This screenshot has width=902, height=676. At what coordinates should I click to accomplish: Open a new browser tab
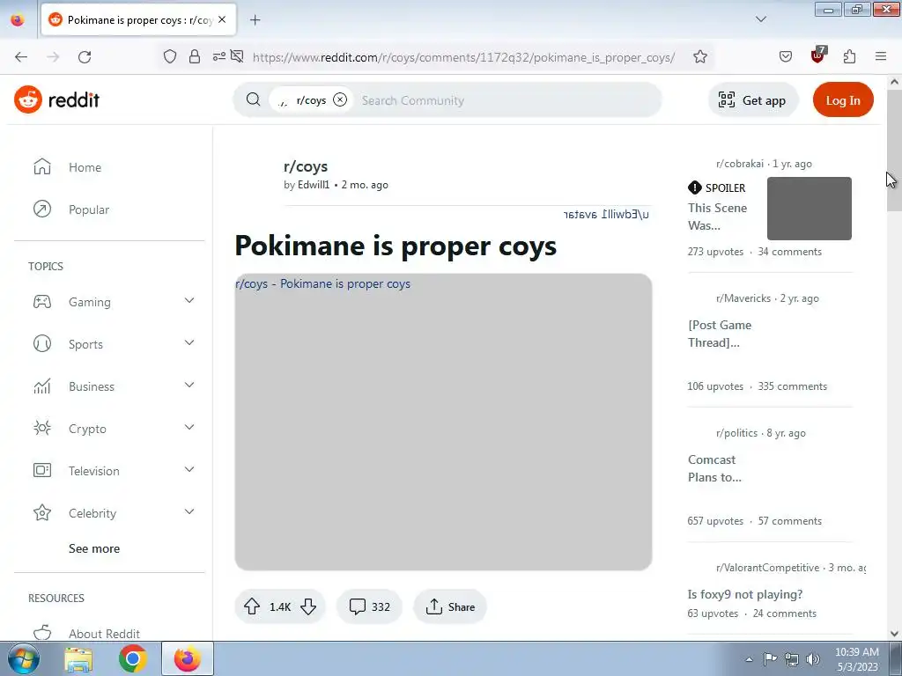(x=255, y=20)
